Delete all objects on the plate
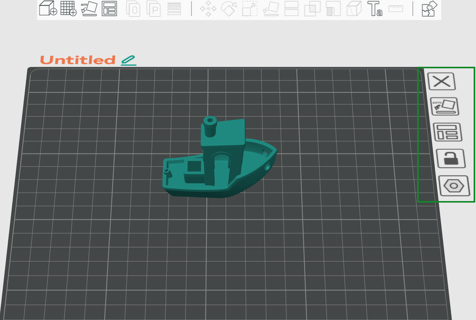Image resolution: width=476 pixels, height=320 pixels. point(442,81)
